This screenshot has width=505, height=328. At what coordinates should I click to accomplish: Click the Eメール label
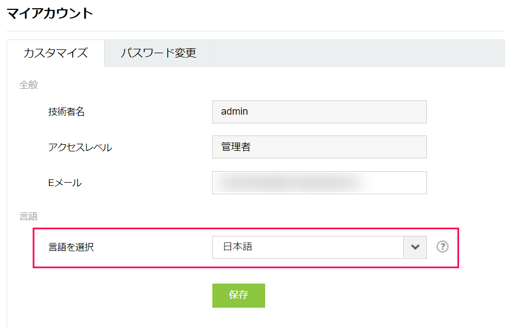pyautogui.click(x=65, y=183)
